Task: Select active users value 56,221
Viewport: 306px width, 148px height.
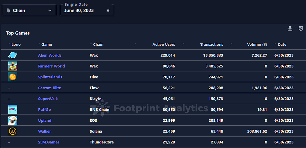Action: pos(169,88)
